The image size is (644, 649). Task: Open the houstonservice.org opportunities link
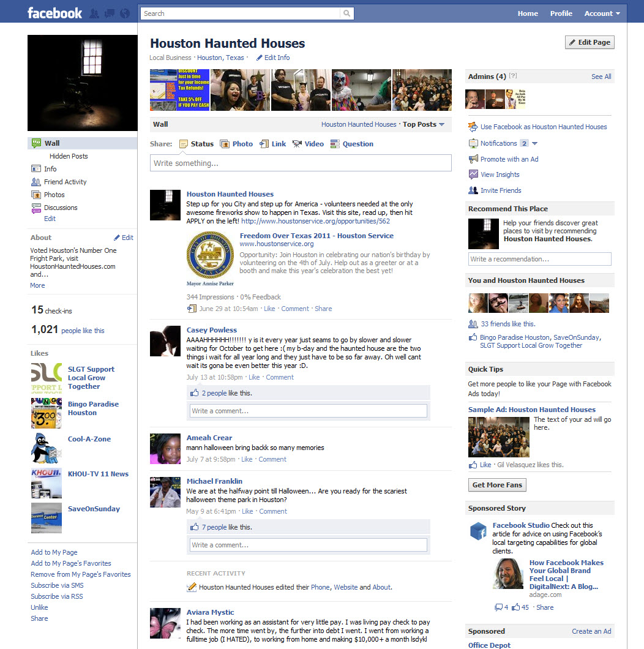tap(315, 221)
